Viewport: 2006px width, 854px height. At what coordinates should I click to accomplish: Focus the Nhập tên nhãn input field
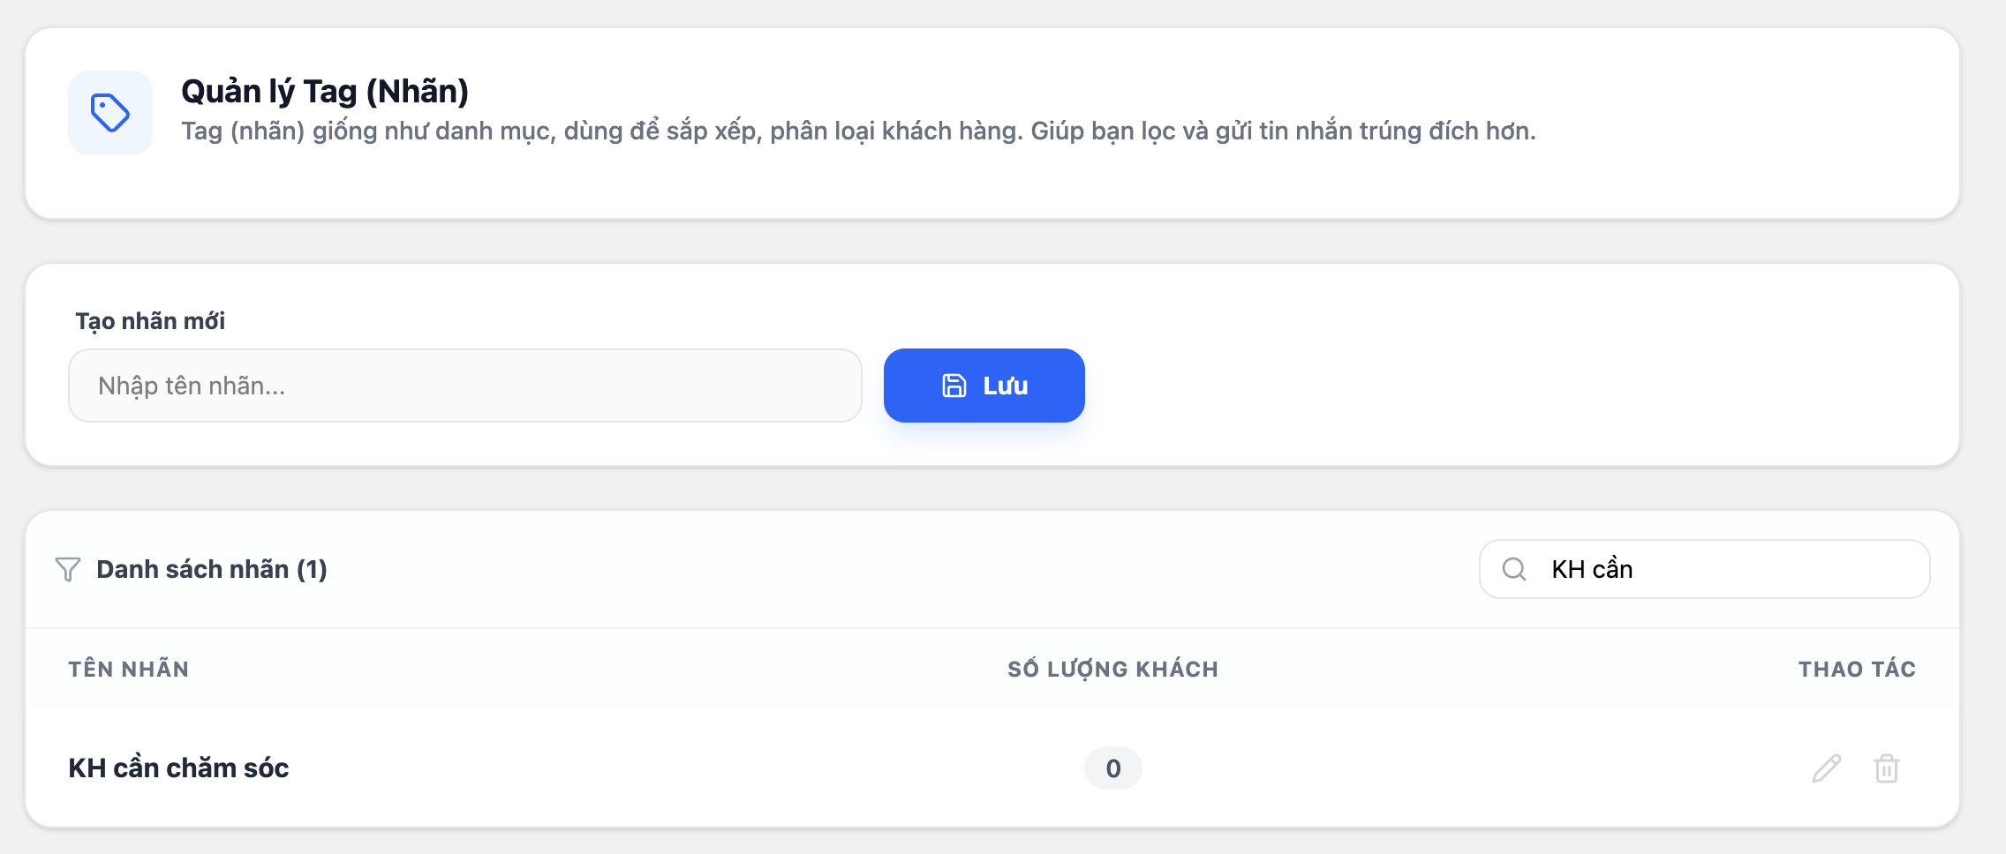[465, 386]
